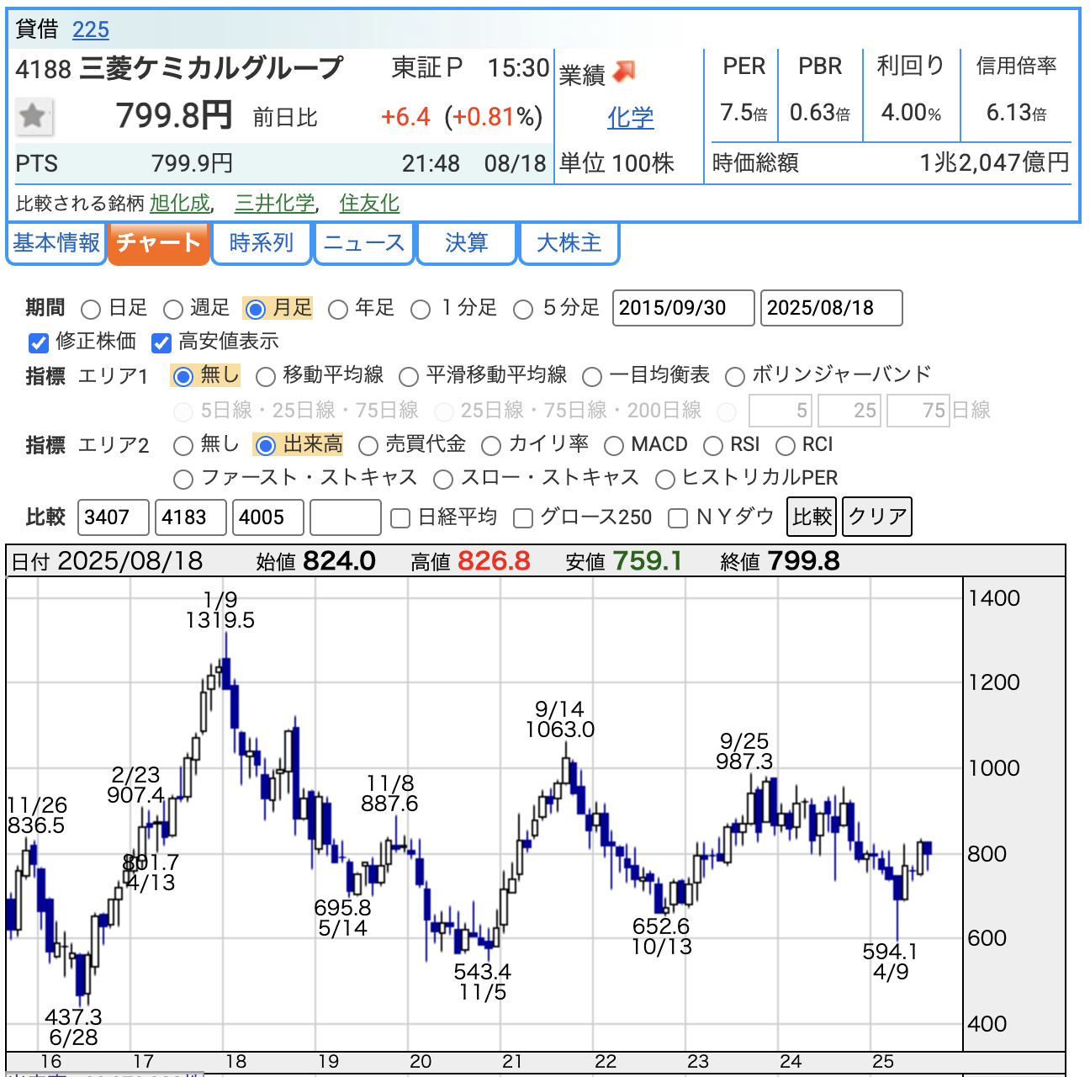This screenshot has width=1090, height=1077.
Task: Select the RSI radio button
Action: [x=713, y=445]
